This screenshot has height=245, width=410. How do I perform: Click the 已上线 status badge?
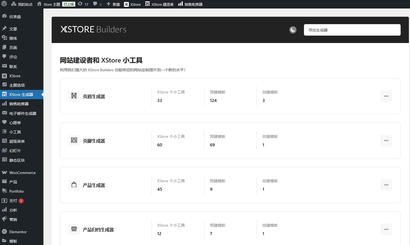tap(69, 4)
